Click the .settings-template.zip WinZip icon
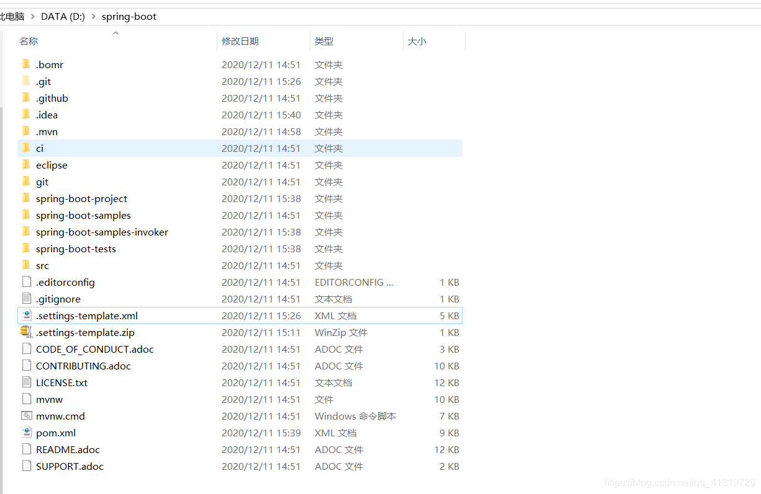This screenshot has height=494, width=761. click(x=26, y=332)
